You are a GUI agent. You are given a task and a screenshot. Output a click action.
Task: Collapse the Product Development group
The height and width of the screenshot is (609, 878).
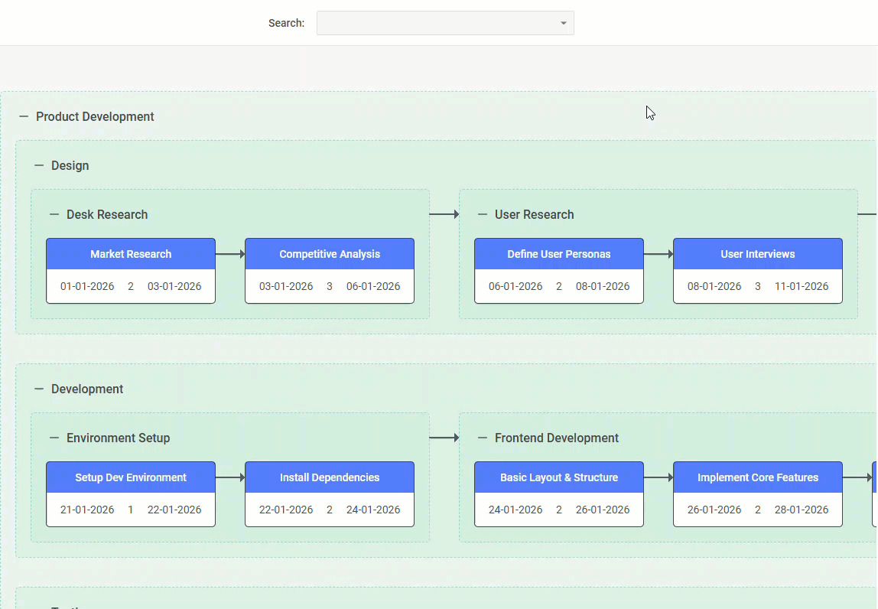[x=23, y=116]
